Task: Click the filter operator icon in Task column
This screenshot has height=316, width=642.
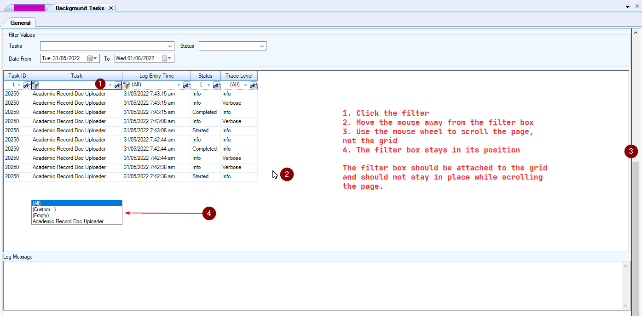Action: click(118, 85)
